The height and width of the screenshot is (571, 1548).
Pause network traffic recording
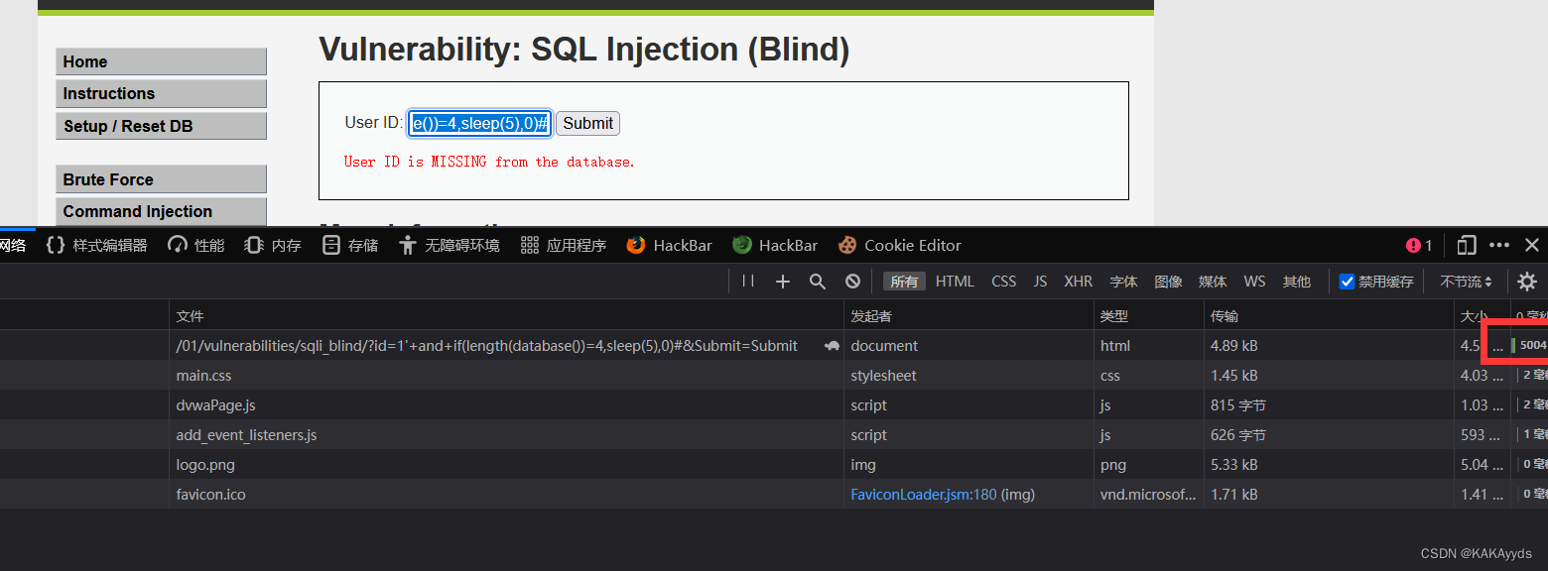point(747,282)
